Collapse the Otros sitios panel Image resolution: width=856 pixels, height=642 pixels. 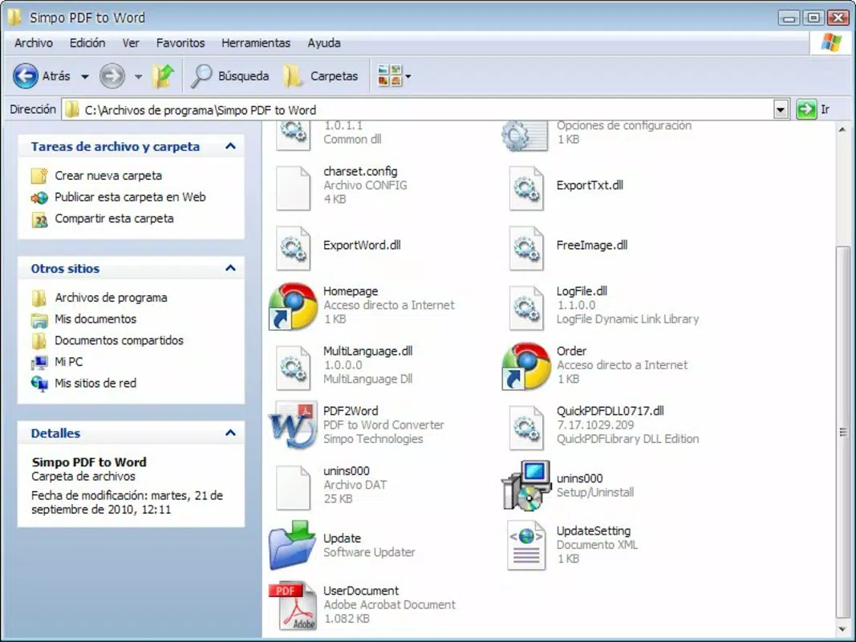(230, 268)
